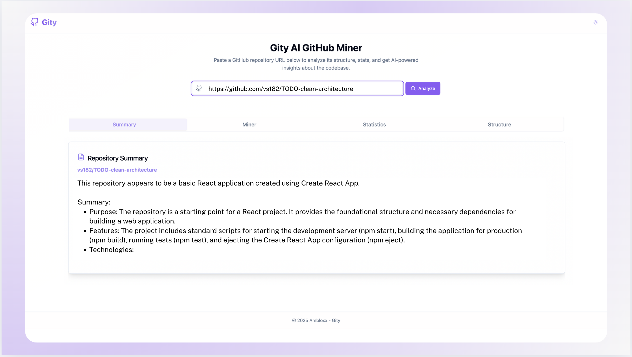The height and width of the screenshot is (357, 632).
Task: Click the Purpose bullet text
Action: coord(302,216)
